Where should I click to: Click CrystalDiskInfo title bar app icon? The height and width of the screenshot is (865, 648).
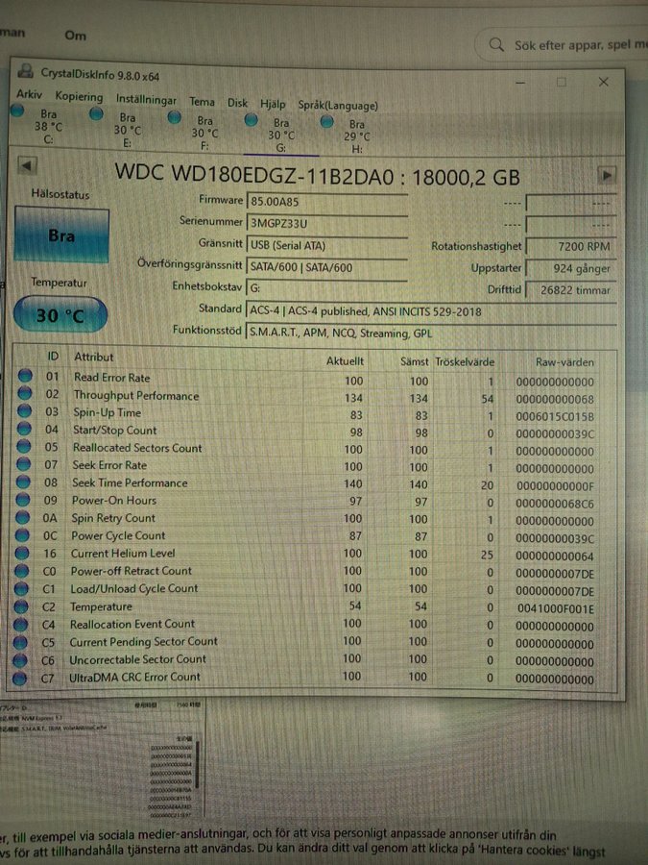tap(25, 70)
